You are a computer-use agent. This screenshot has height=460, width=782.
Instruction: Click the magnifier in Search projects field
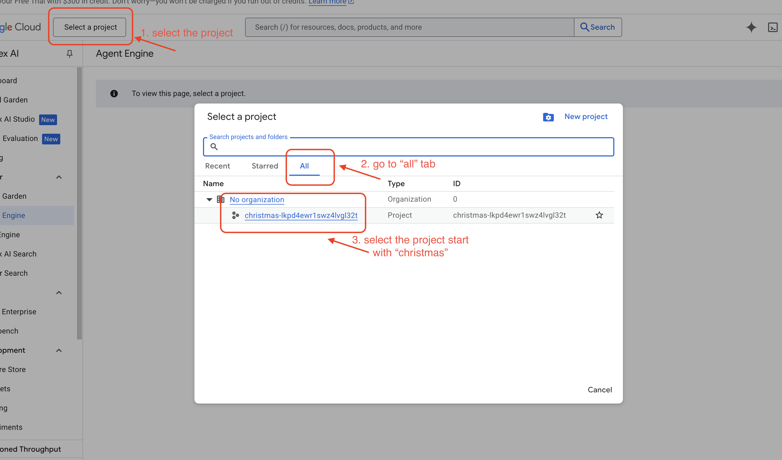[x=214, y=146]
